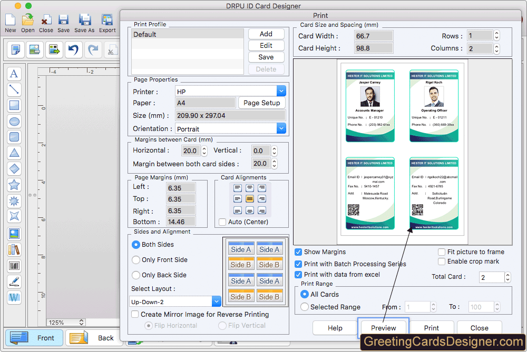Open a file with the Open icon
The height and width of the screenshot is (352, 527).
pyautogui.click(x=27, y=20)
